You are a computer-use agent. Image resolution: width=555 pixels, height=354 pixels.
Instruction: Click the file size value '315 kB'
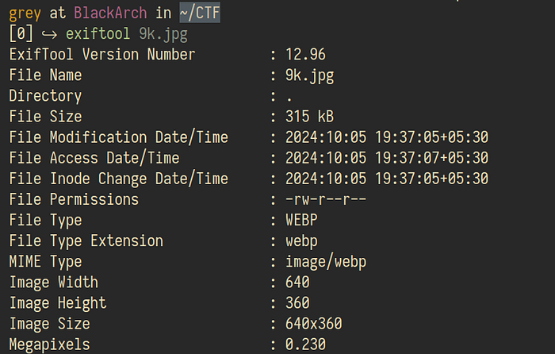310,117
